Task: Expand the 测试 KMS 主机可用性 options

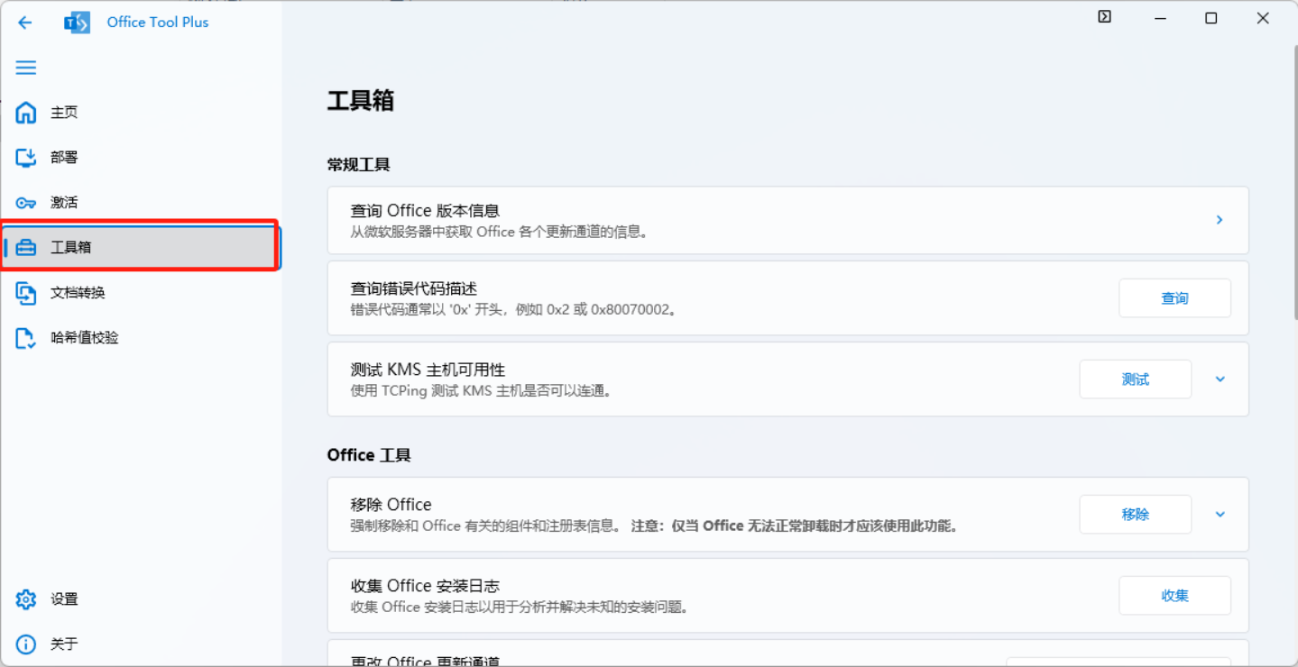Action: [1220, 379]
